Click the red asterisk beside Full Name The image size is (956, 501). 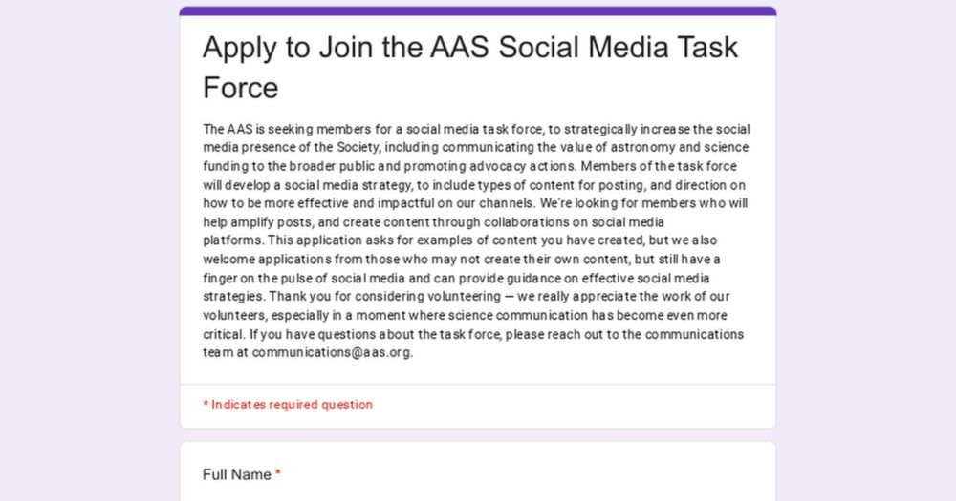[278, 474]
